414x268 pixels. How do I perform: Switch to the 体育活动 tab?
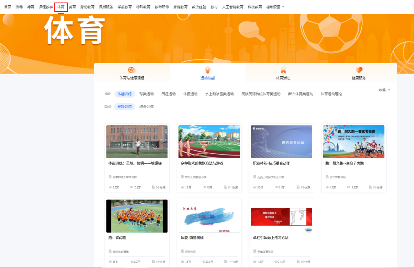(283, 73)
